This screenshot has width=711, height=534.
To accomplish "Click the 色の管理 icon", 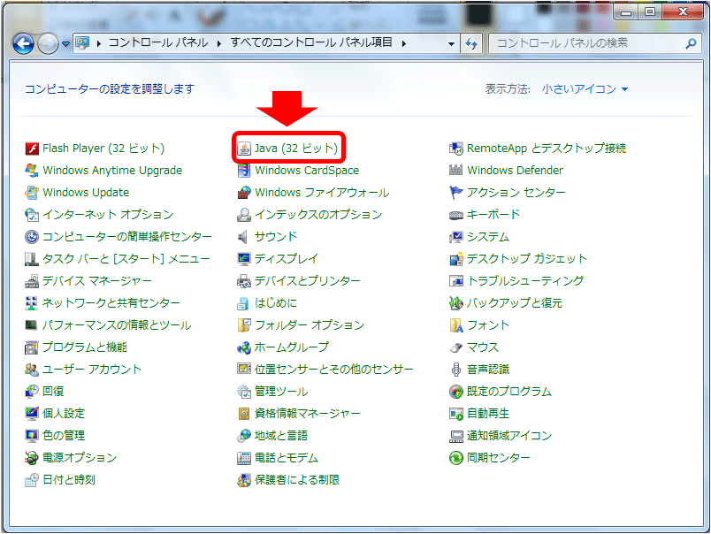I will [x=32, y=436].
